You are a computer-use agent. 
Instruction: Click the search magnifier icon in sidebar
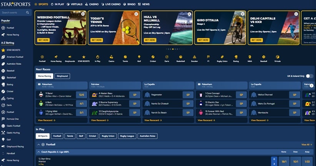click(27, 13)
